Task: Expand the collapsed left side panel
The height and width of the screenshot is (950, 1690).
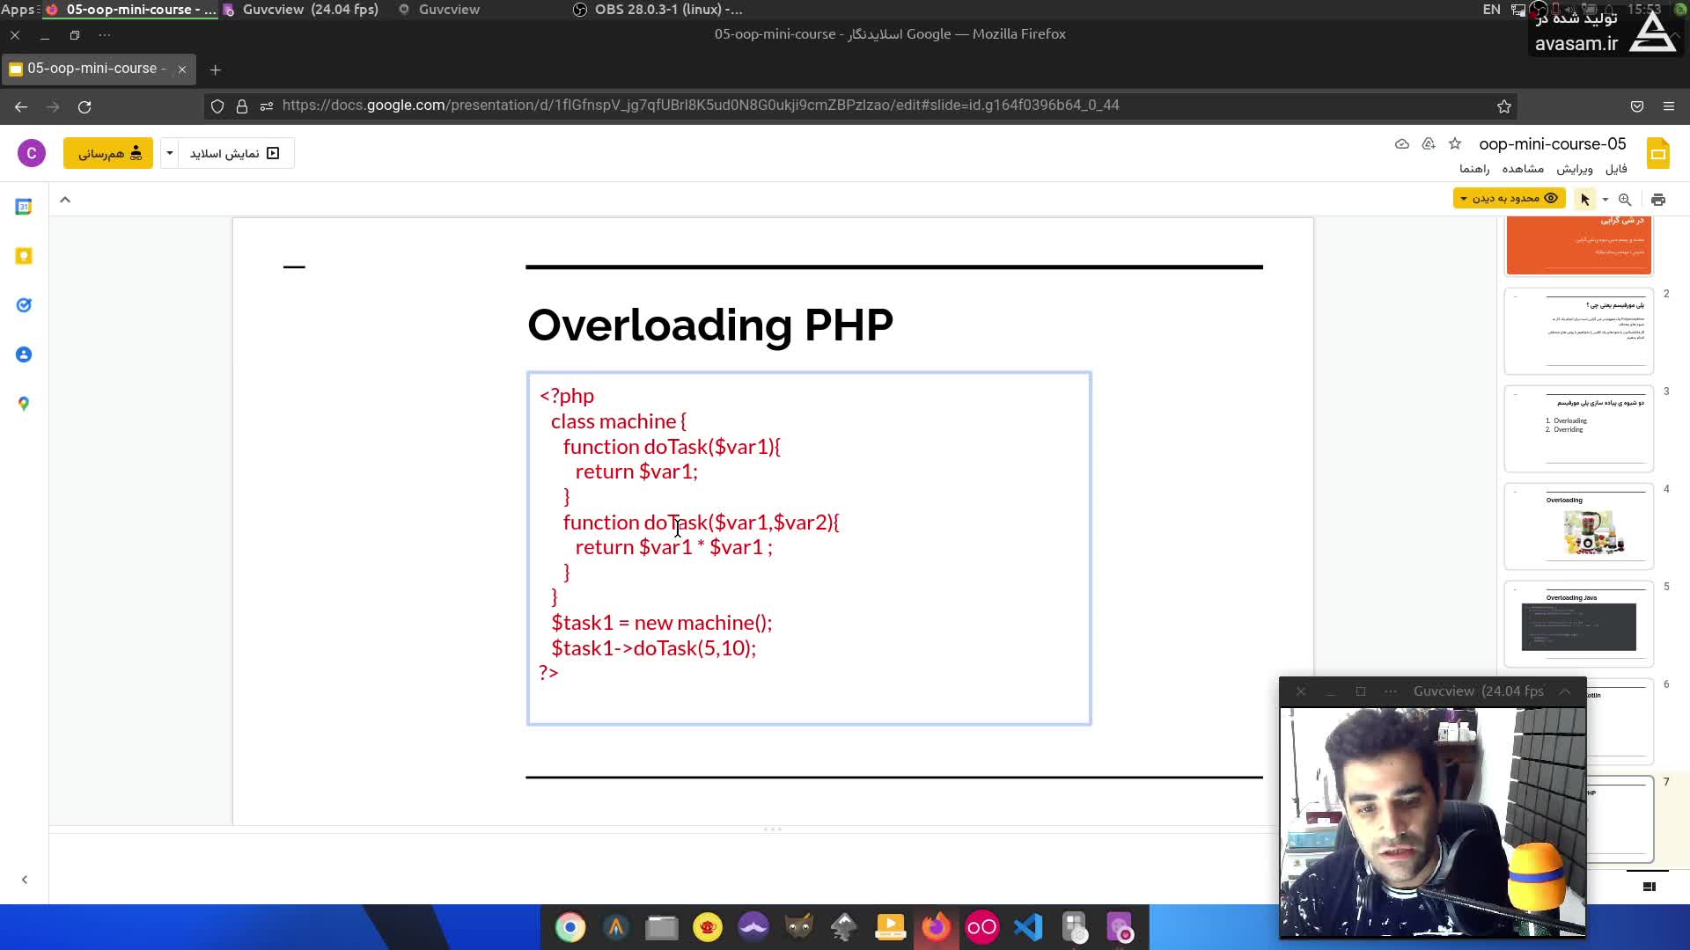Action: [25, 880]
